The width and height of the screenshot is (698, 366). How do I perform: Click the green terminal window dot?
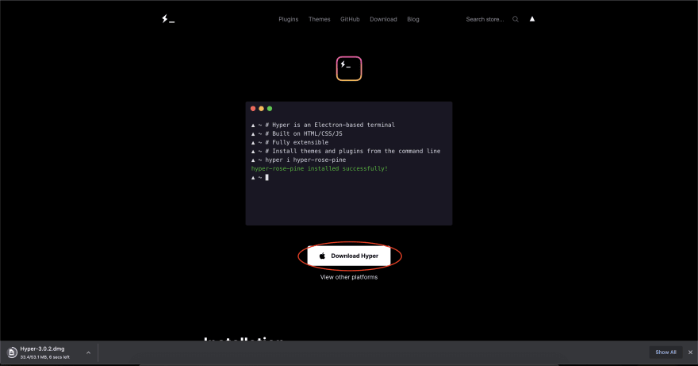click(270, 109)
